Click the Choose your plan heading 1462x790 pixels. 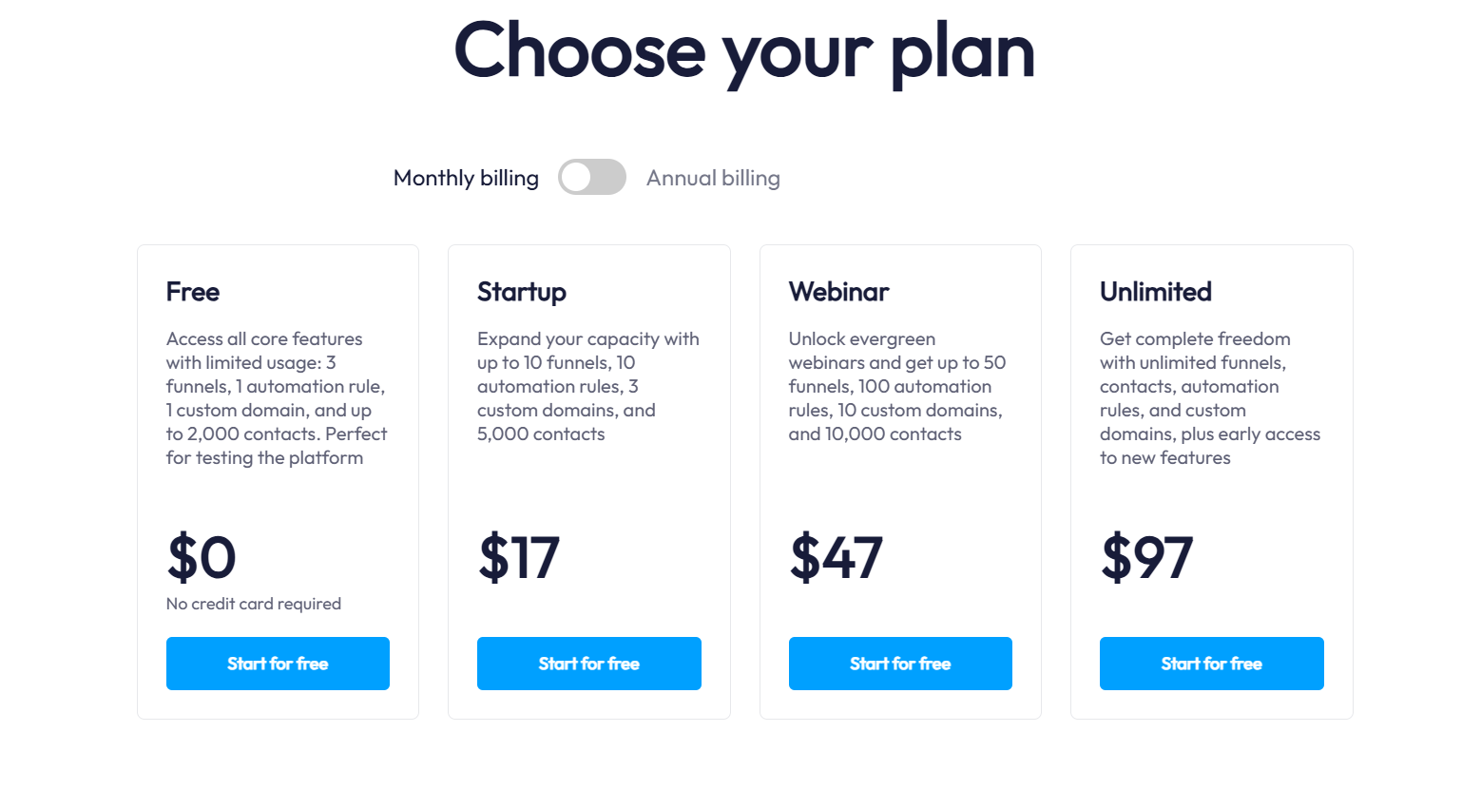(744, 52)
